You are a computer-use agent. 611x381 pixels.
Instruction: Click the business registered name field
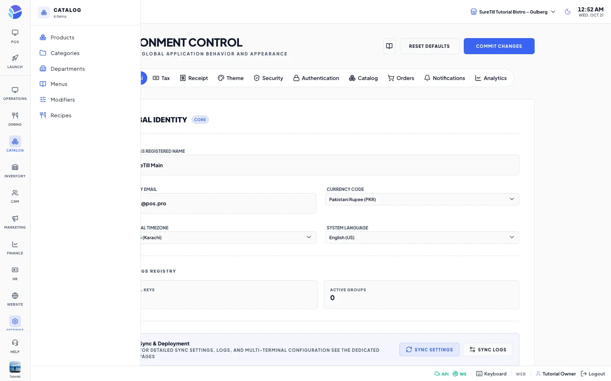click(x=330, y=165)
